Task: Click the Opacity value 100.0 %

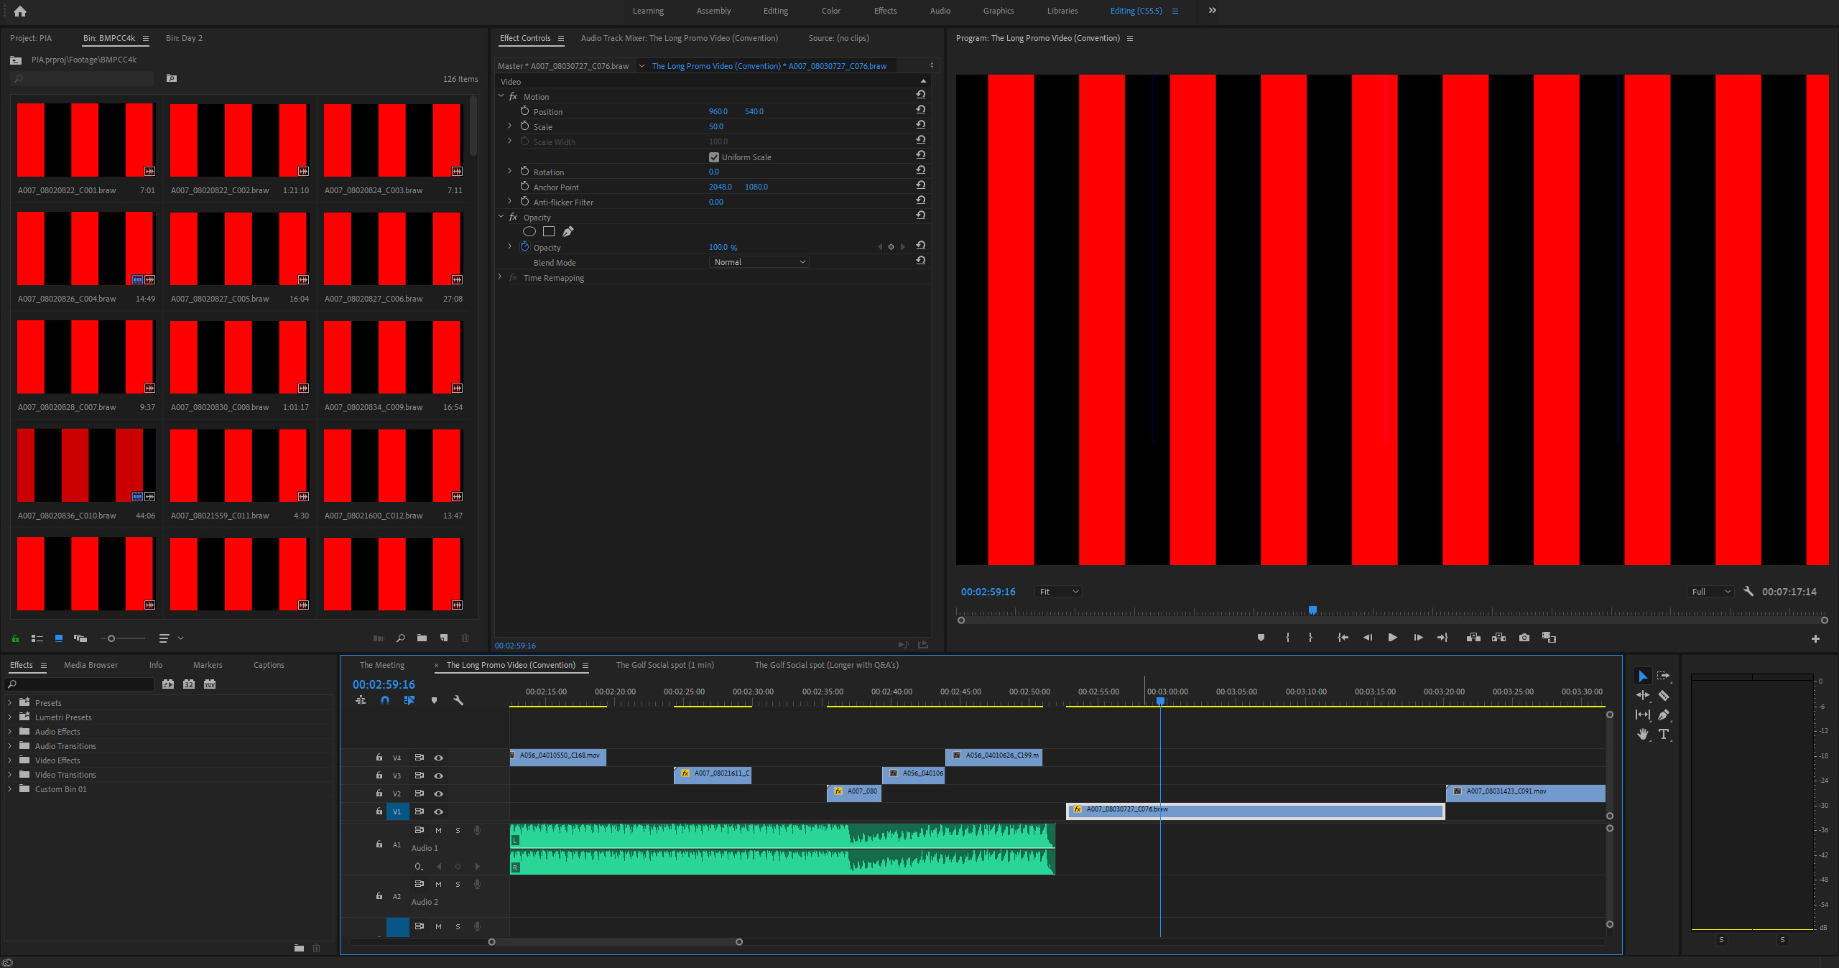Action: point(723,247)
